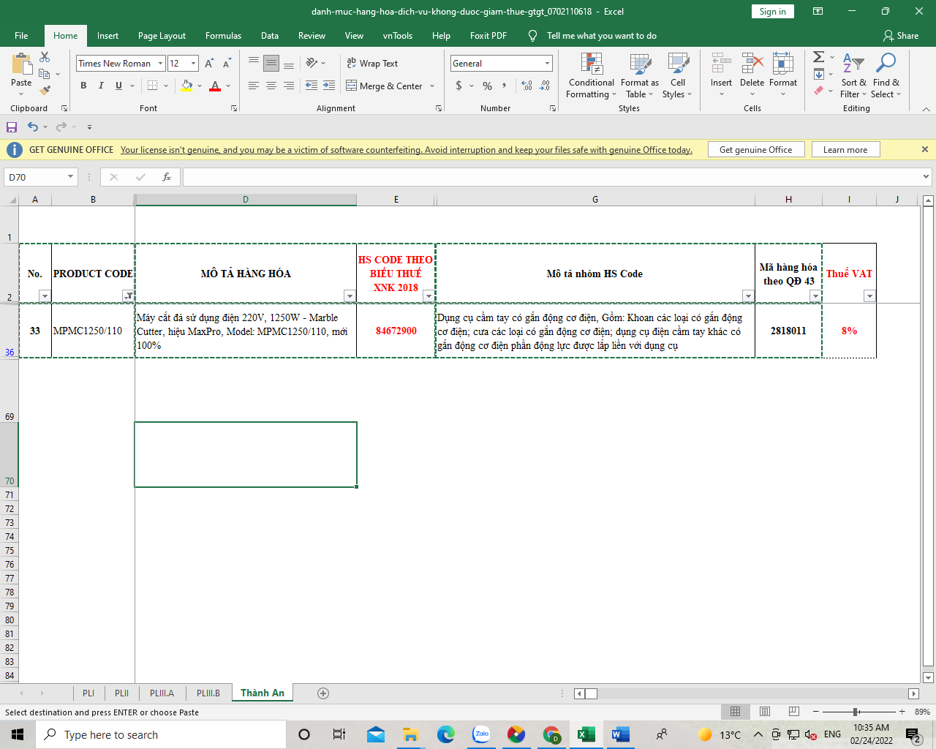This screenshot has height=749, width=936.
Task: Open filter dropdown on PRODUCT CODE column
Action: coord(128,296)
